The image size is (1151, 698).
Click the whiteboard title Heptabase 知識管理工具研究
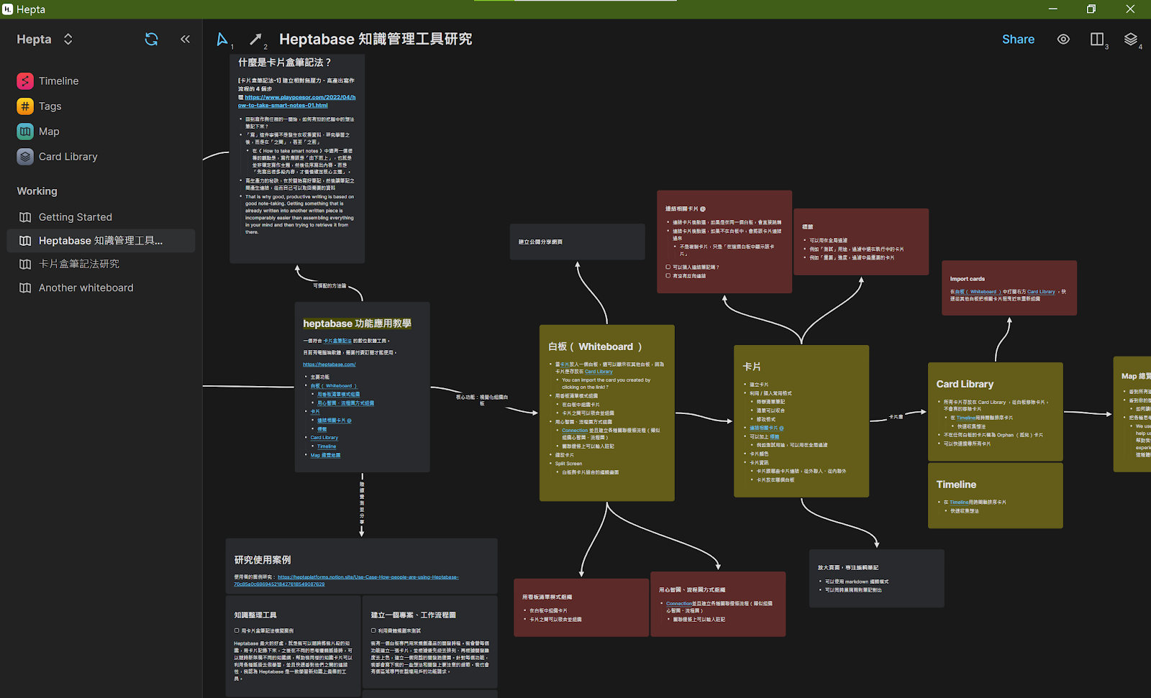pyautogui.click(x=376, y=40)
